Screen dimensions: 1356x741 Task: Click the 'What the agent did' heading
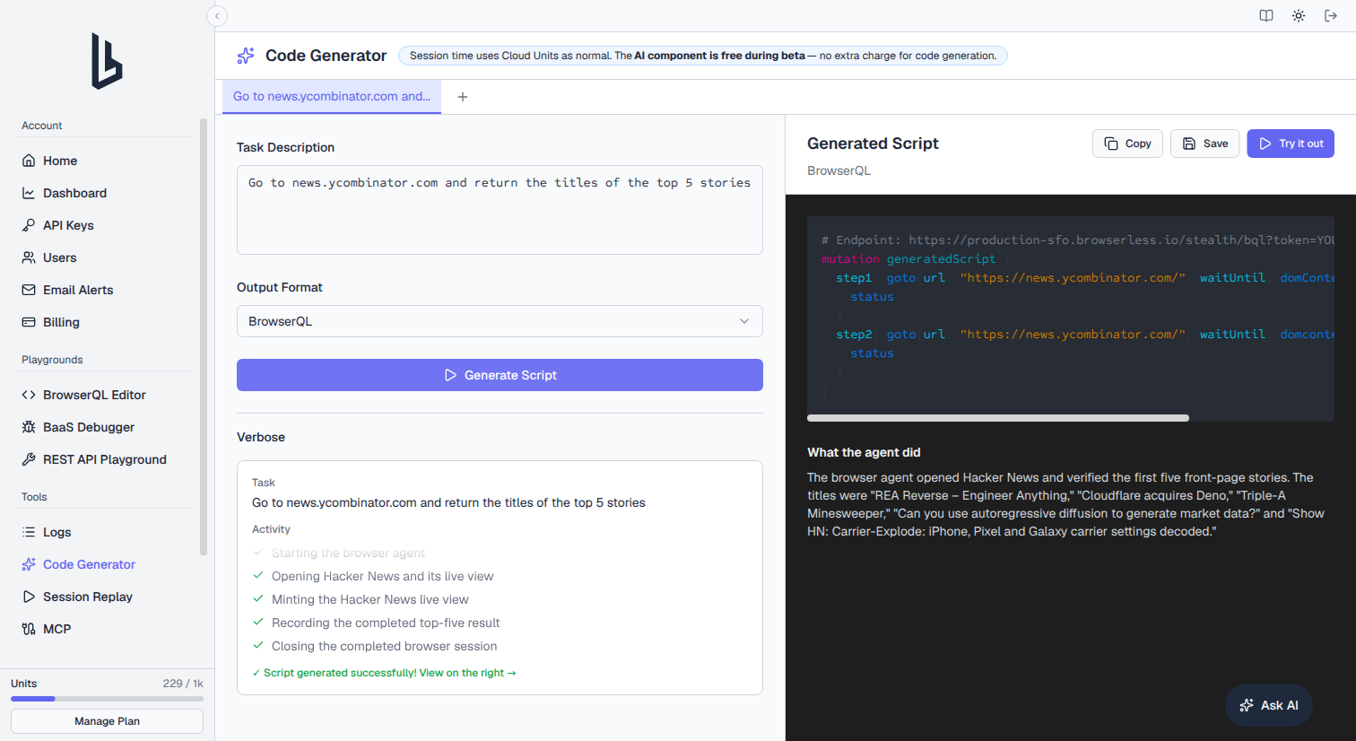864,452
